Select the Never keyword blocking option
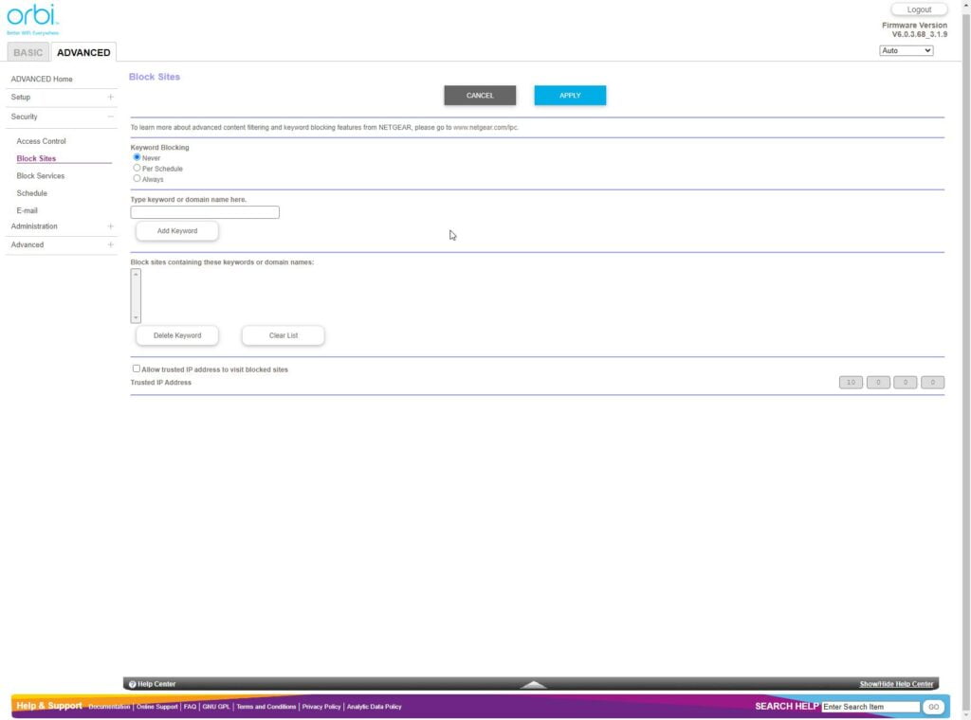The image size is (971, 720). pos(137,157)
